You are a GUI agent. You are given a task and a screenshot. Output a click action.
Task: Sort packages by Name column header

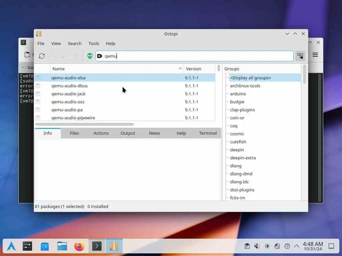(x=117, y=69)
